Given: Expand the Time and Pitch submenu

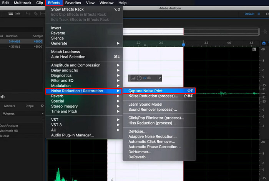Looking at the screenshot, I should click(x=84, y=111).
